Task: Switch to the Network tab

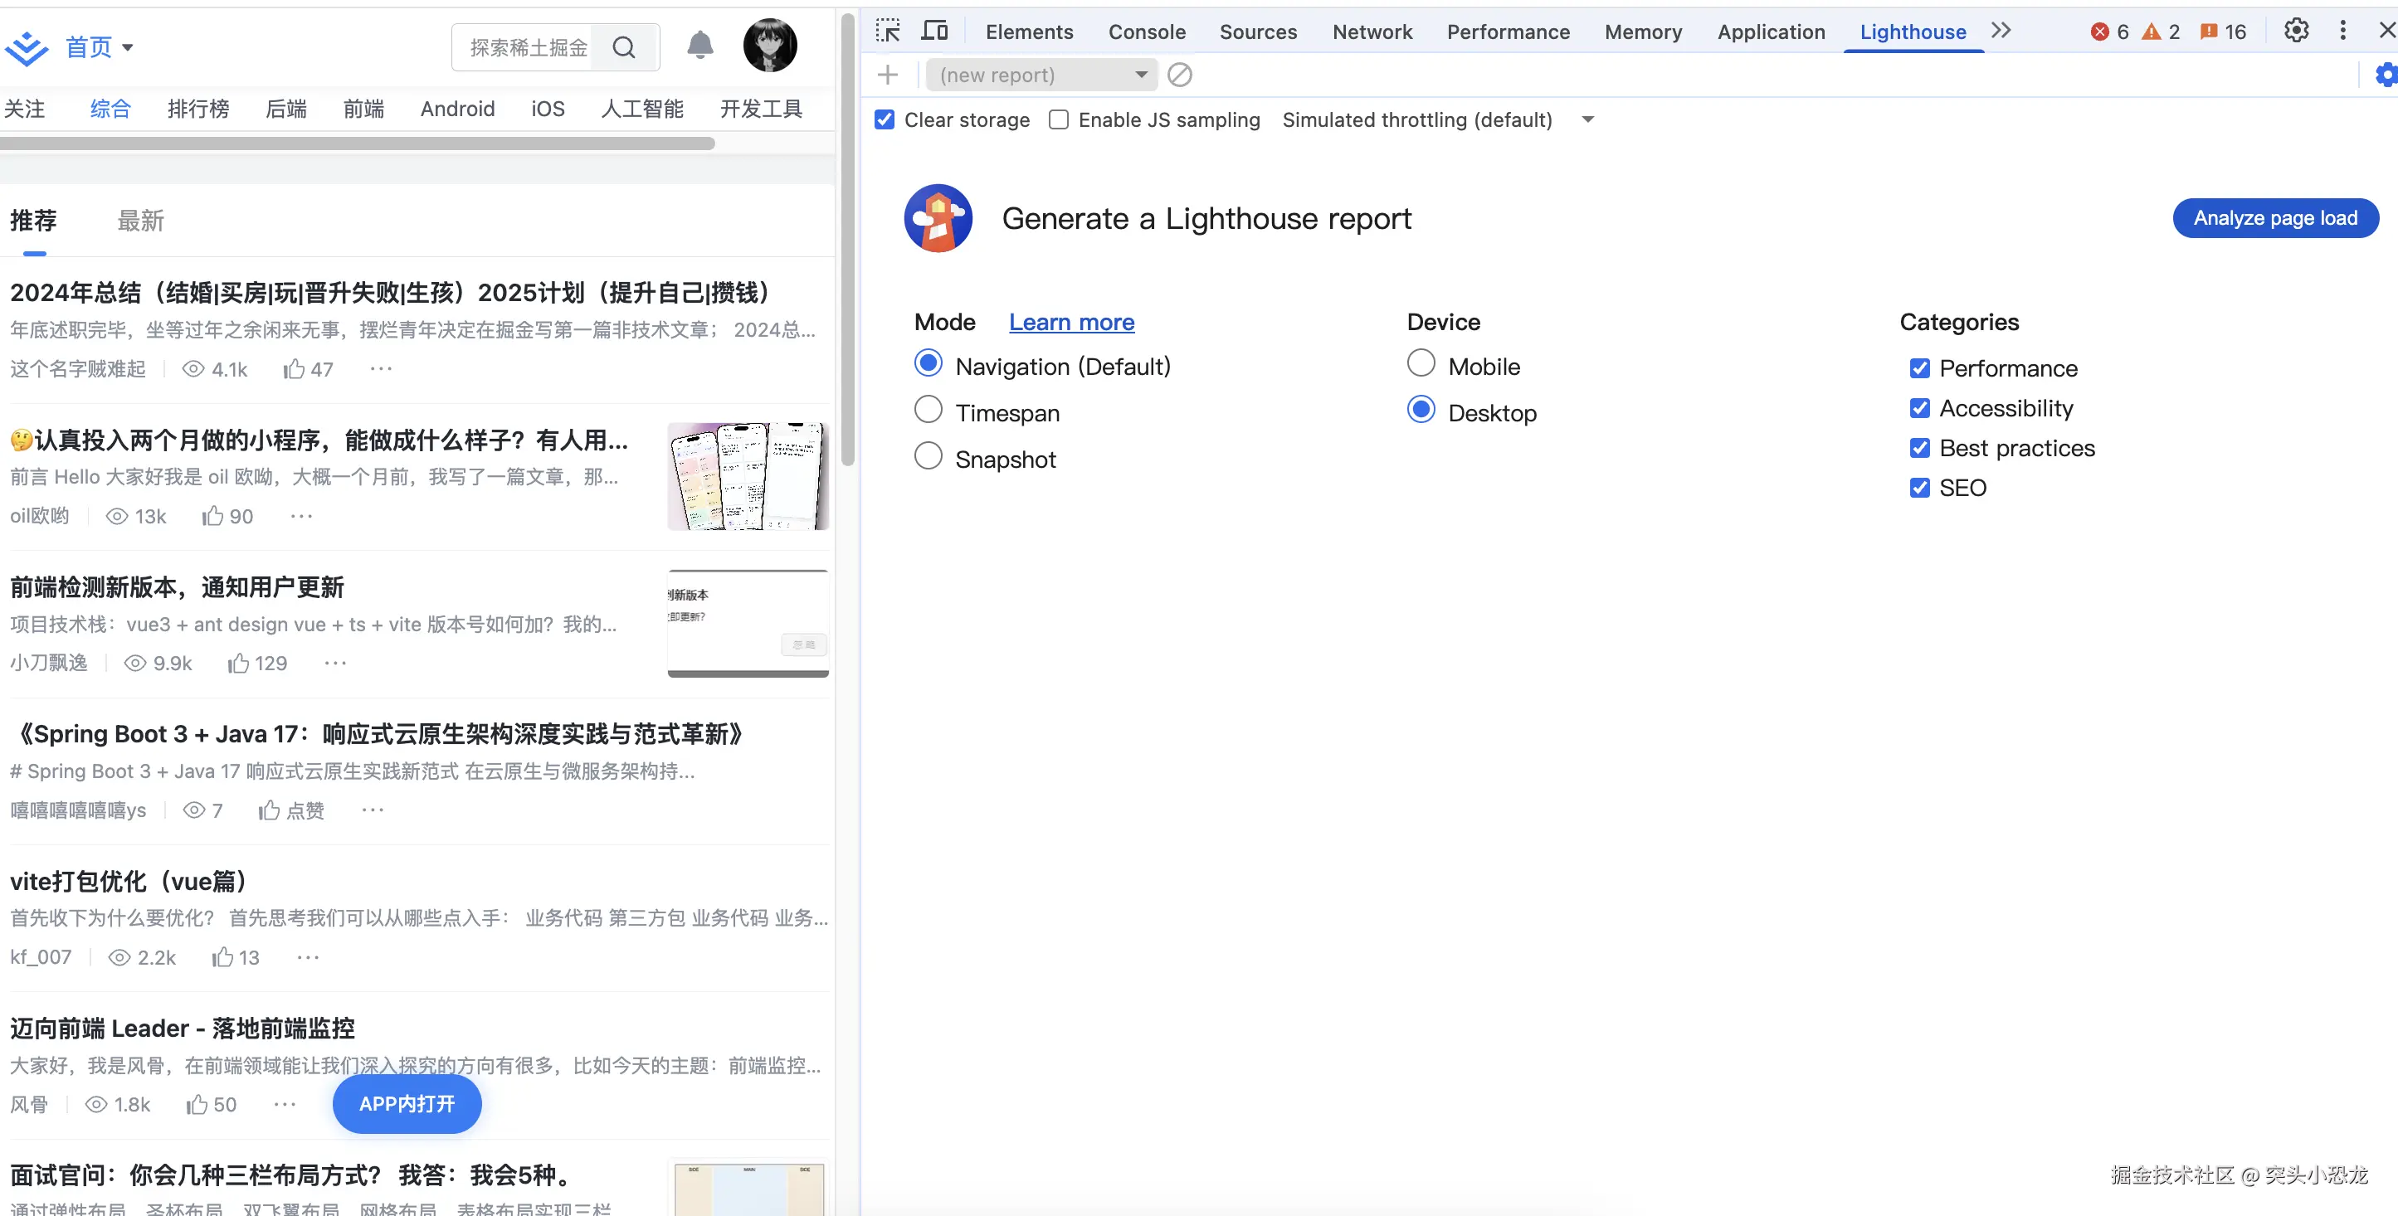Action: (x=1372, y=32)
